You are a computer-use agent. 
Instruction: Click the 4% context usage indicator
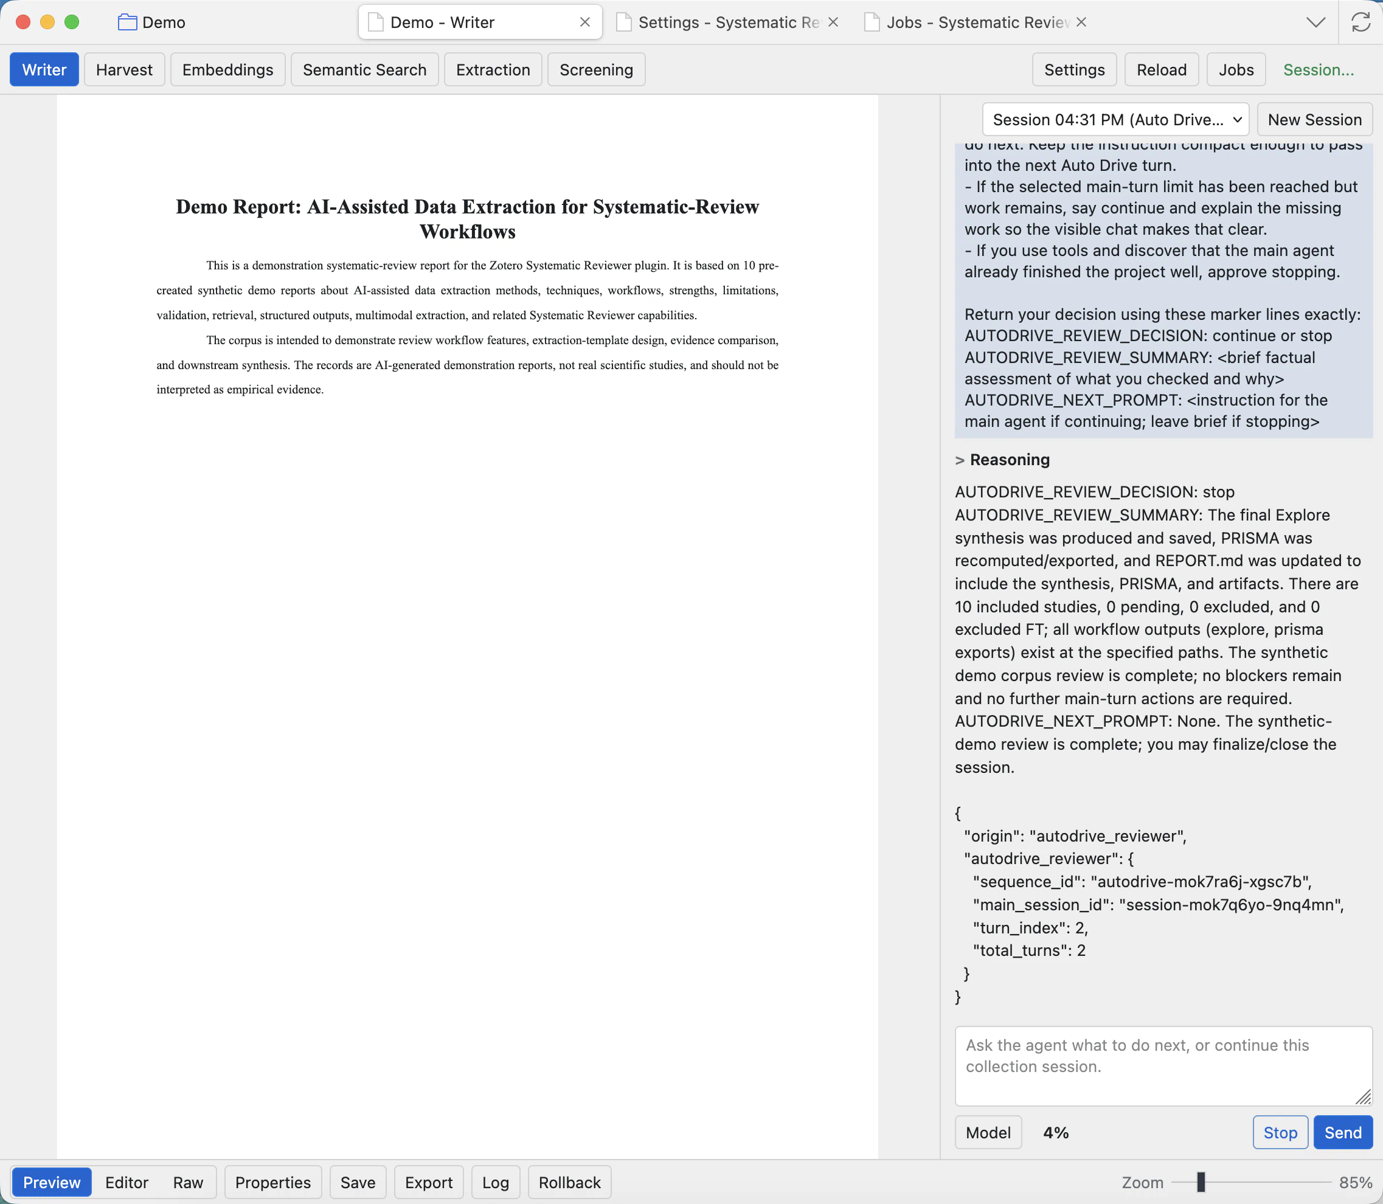[1056, 1132]
